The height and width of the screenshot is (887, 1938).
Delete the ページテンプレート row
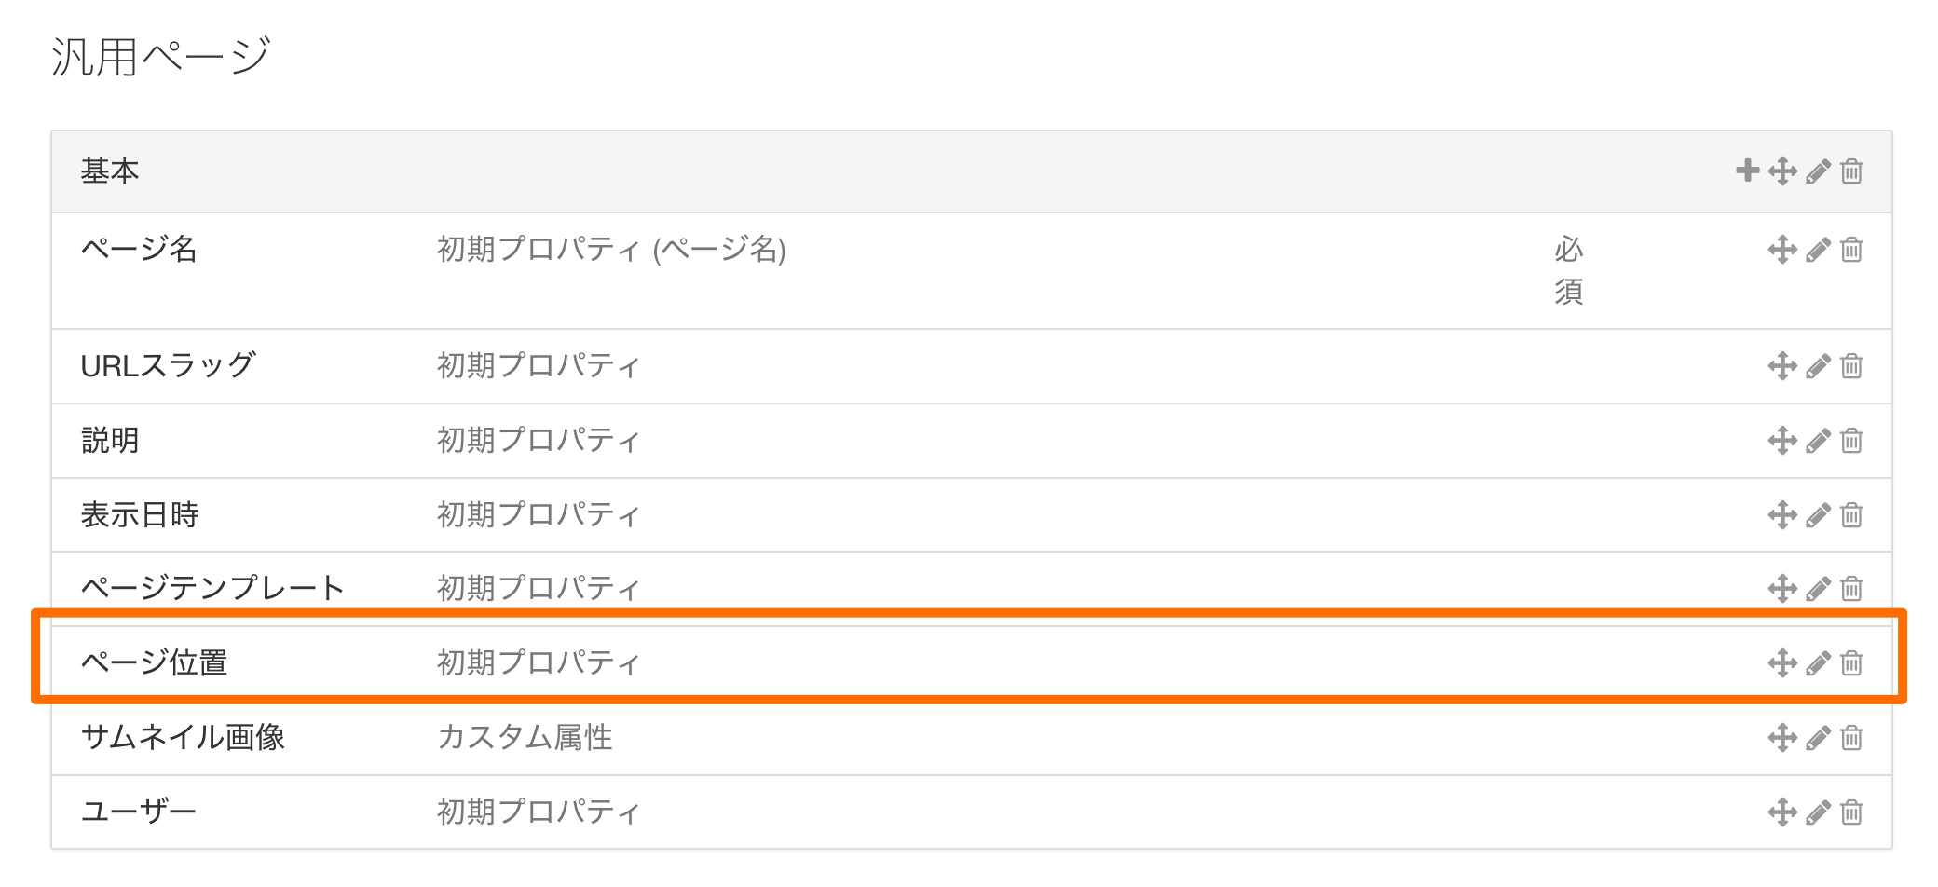(x=1851, y=589)
